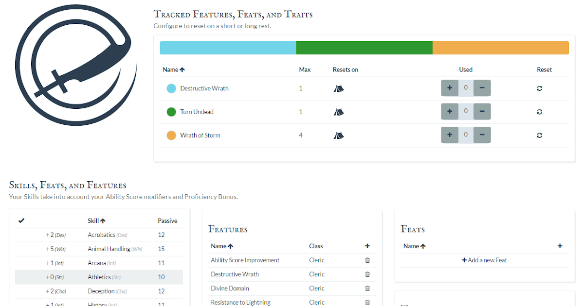
Task: Reset Wrath of Storm uses
Action: 539,135
